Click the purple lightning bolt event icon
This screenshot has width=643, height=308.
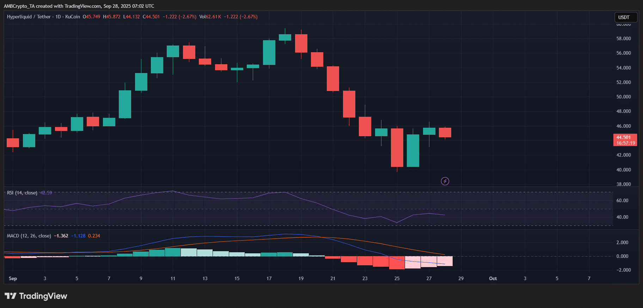pyautogui.click(x=445, y=181)
